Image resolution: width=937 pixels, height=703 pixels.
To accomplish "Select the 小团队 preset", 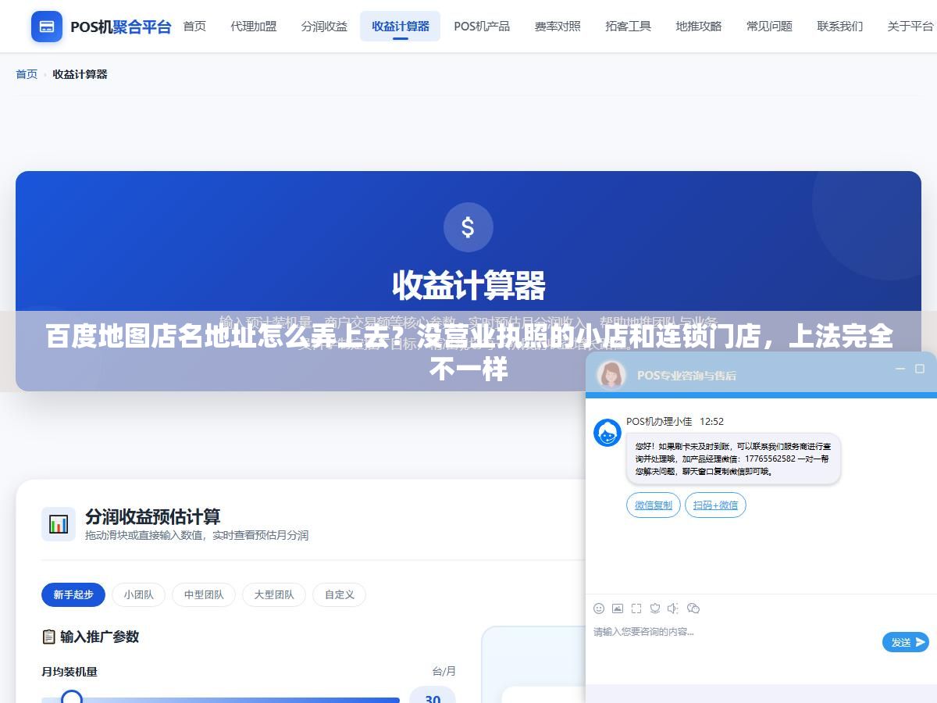I will tap(138, 594).
